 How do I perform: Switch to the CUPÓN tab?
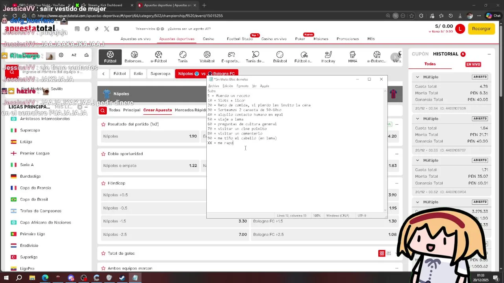(x=420, y=54)
